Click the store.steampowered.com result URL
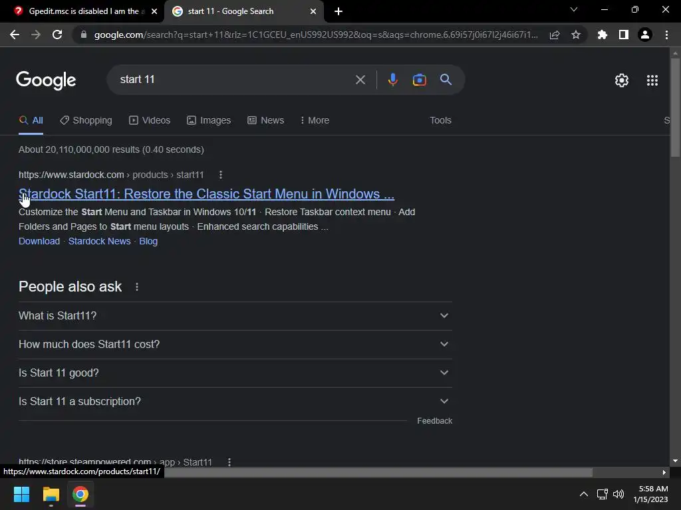The width and height of the screenshot is (681, 510). [x=115, y=462]
